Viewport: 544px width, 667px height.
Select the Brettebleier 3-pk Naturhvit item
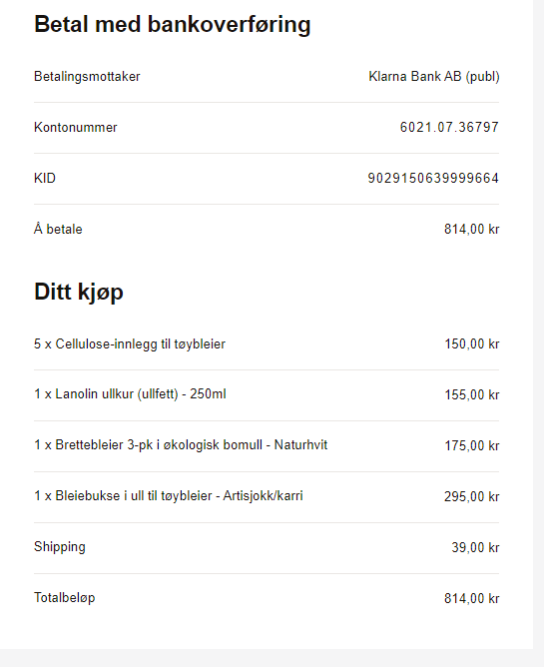[x=181, y=445]
